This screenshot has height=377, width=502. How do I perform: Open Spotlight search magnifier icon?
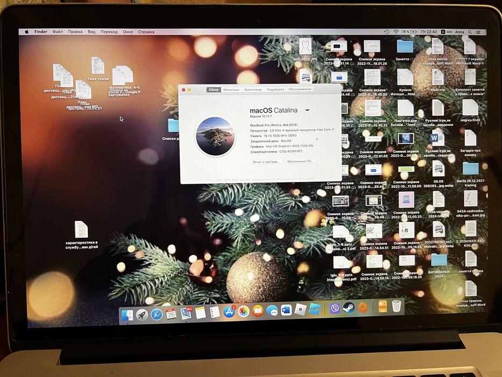pos(470,32)
